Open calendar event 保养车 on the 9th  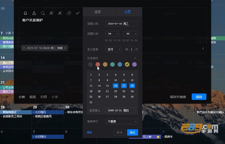[x=168, y=137]
